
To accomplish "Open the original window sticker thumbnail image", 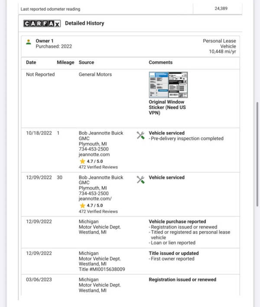I will point(168,85).
